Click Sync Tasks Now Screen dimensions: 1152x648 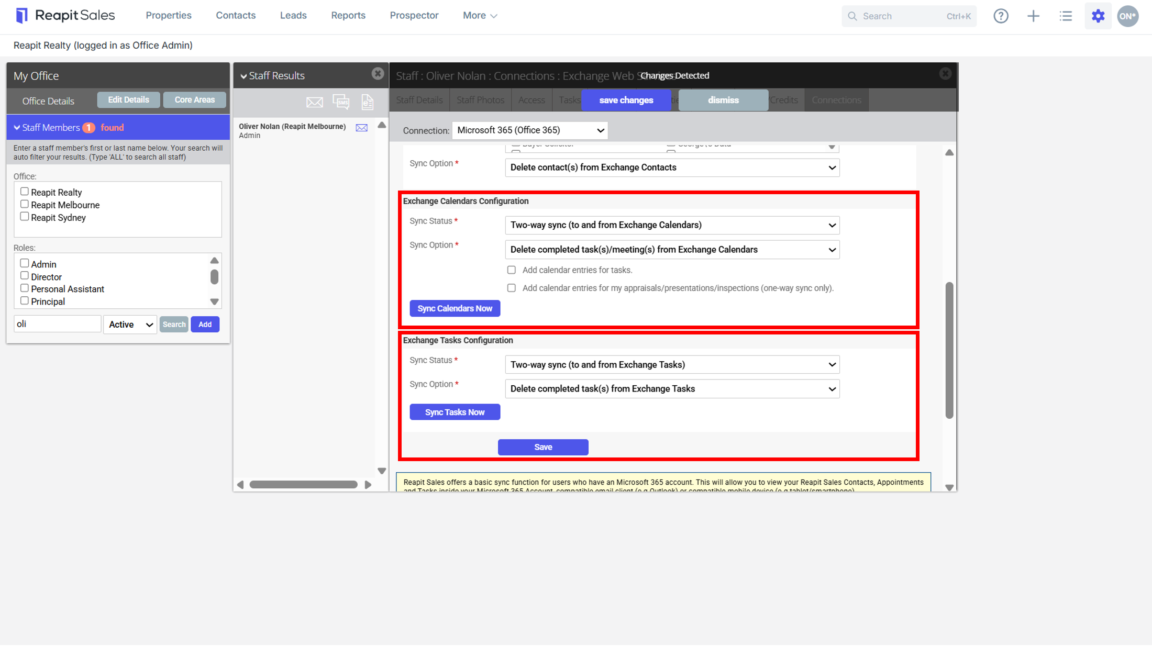(455, 412)
